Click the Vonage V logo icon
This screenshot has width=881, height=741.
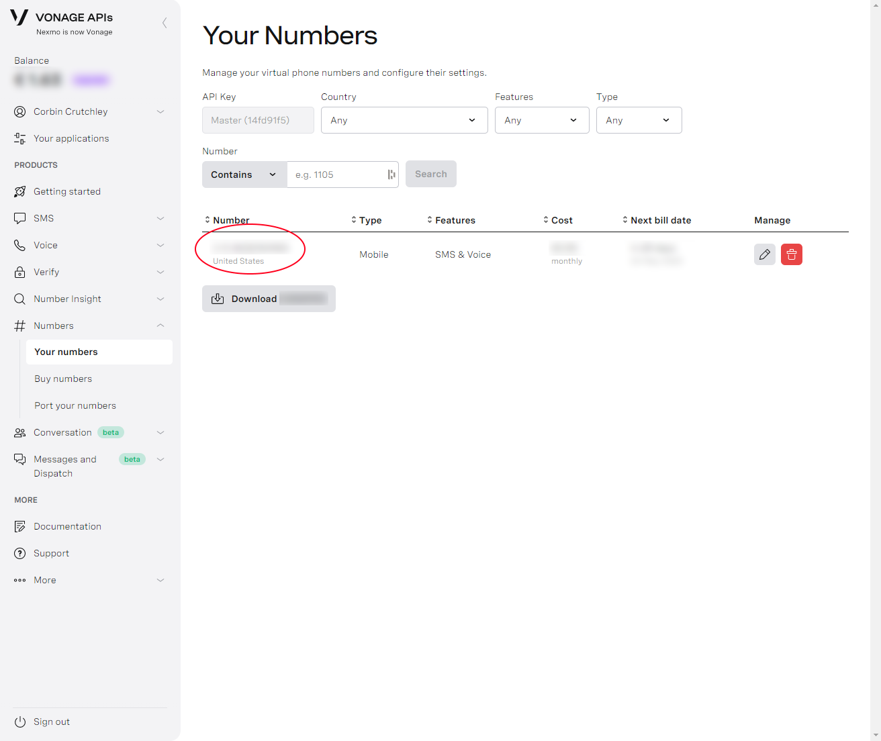19,17
